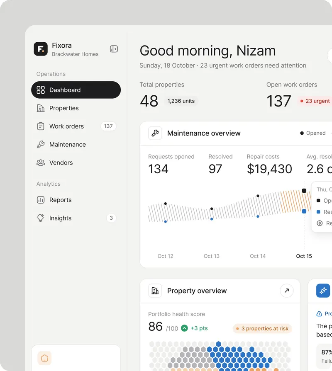Click the Dashboard grid icon
Viewport: 332px width, 371px height.
click(x=41, y=90)
